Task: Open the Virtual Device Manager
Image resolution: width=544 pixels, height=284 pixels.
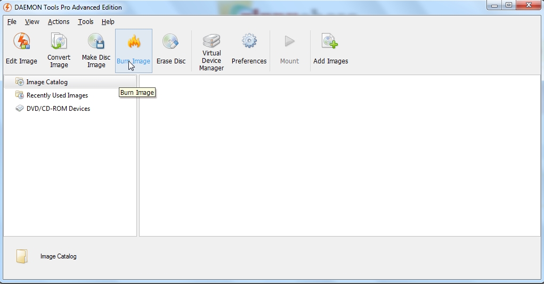Action: [212, 51]
